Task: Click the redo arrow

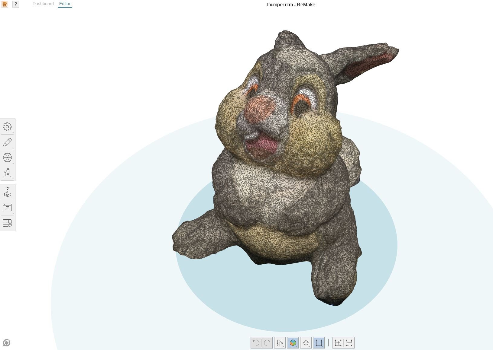Action: (x=267, y=343)
